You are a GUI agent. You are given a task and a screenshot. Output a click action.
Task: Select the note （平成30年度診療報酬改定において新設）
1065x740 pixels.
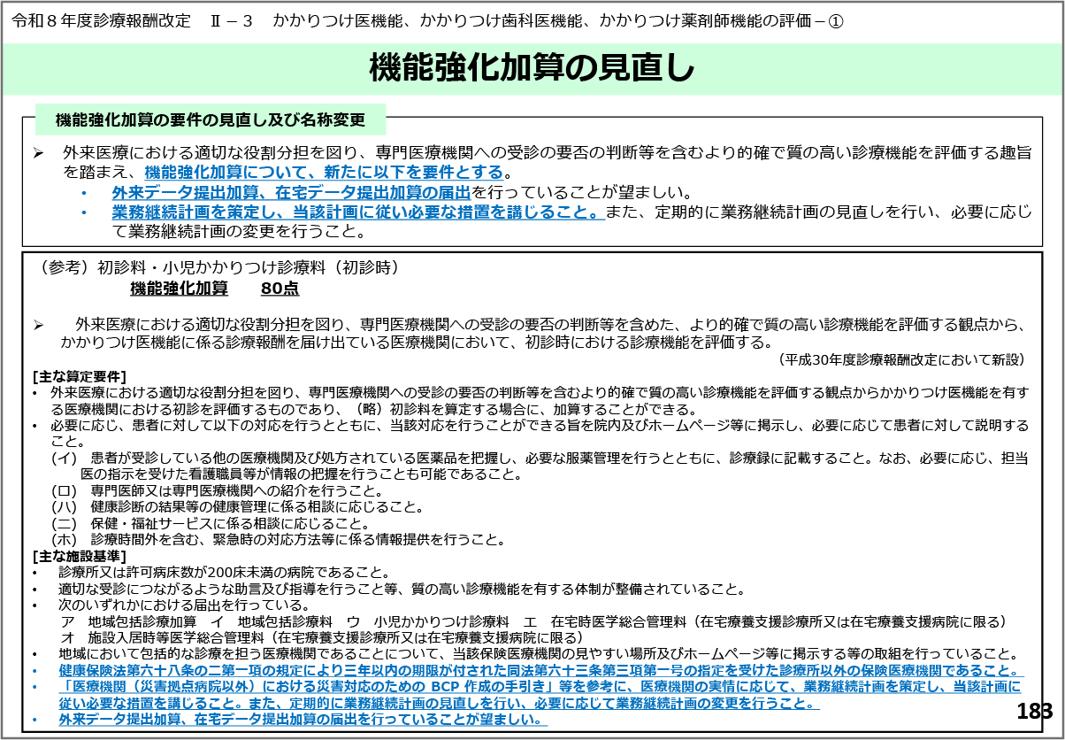tap(900, 359)
